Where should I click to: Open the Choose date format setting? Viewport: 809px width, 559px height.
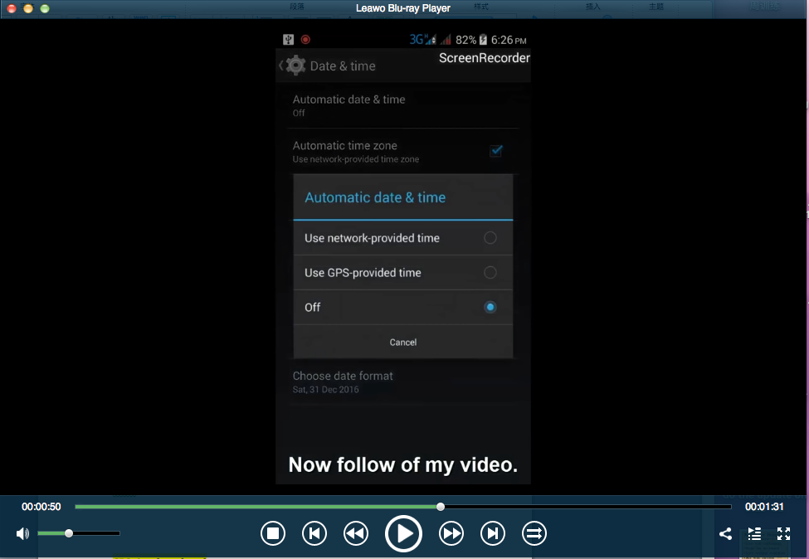(x=343, y=382)
